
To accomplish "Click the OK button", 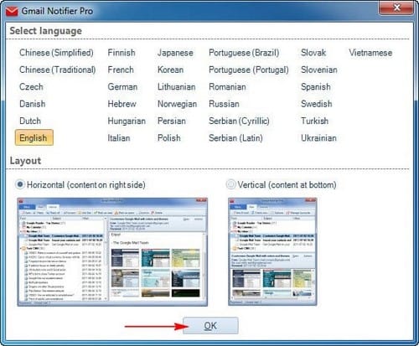I will point(210,326).
